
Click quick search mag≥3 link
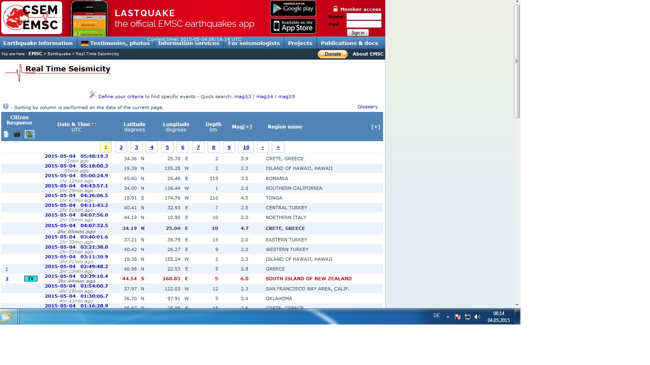point(243,97)
